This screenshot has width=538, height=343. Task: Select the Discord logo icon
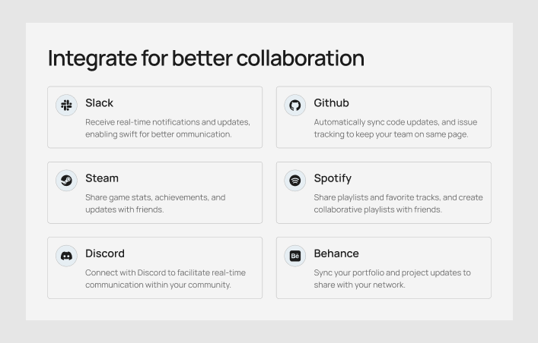[x=67, y=255]
